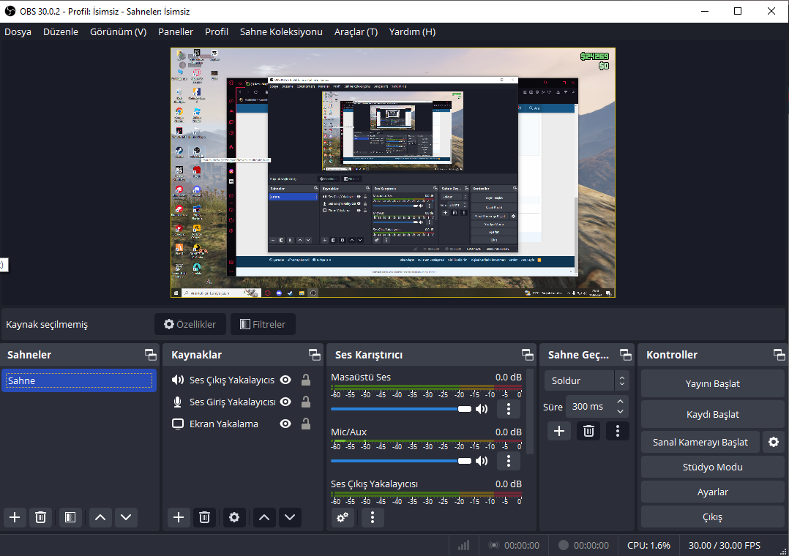Click the Özellikler properties button
Screen dimensions: 789x556
coord(190,324)
